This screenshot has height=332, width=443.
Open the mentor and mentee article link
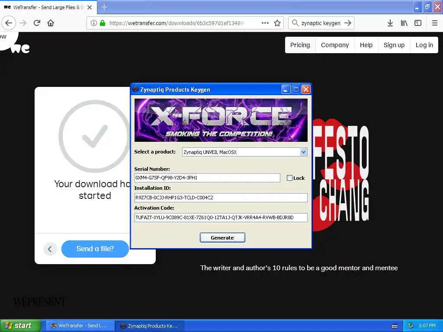[x=299, y=268]
